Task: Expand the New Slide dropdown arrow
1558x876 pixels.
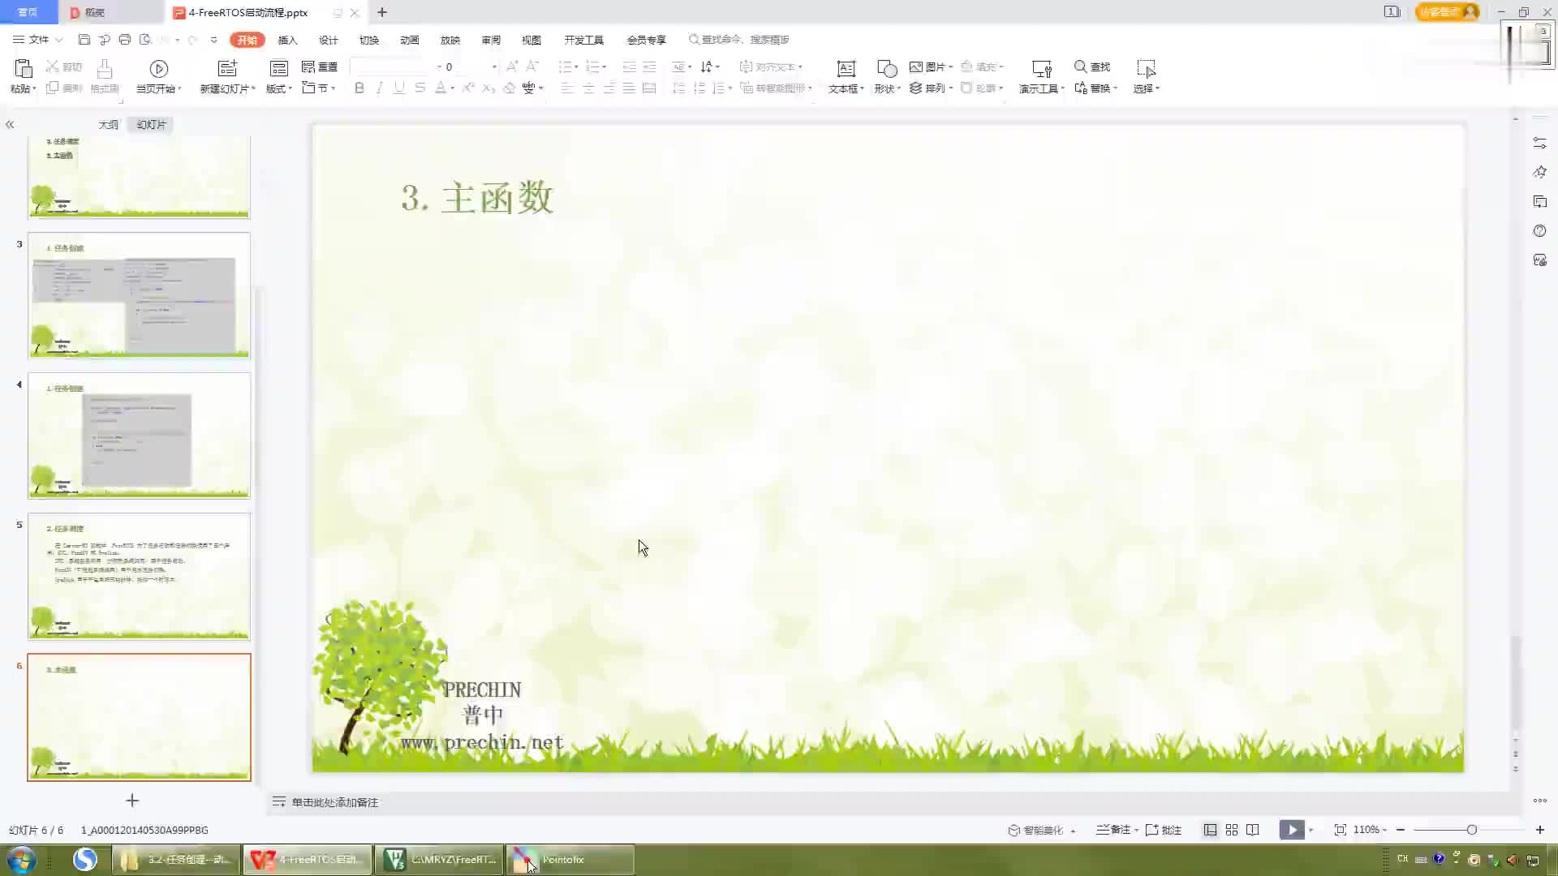Action: coord(253,89)
